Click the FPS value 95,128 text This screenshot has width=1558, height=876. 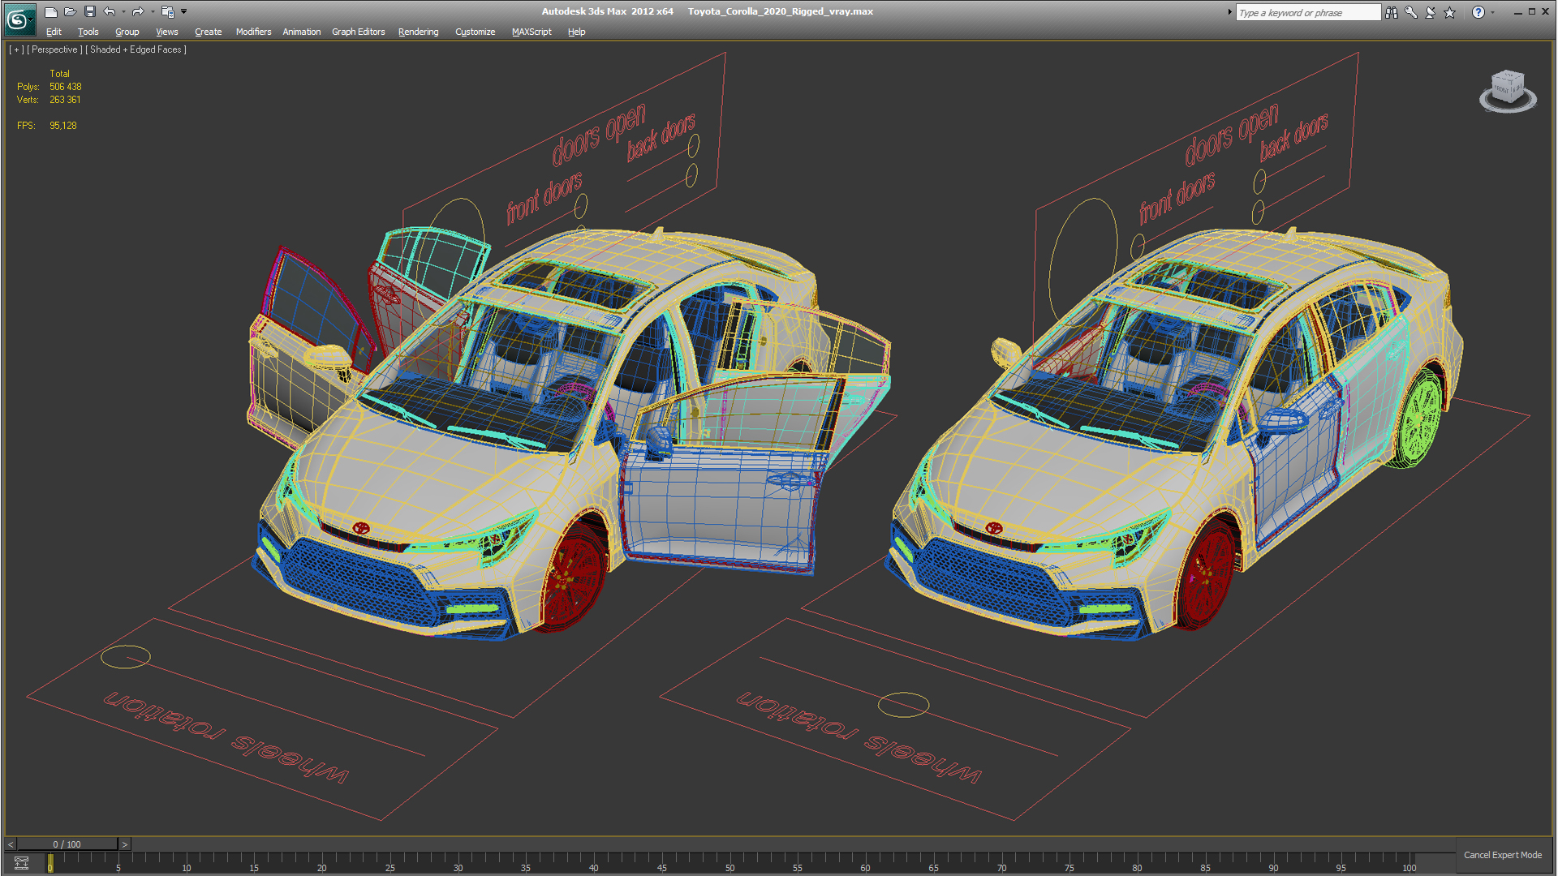point(63,126)
